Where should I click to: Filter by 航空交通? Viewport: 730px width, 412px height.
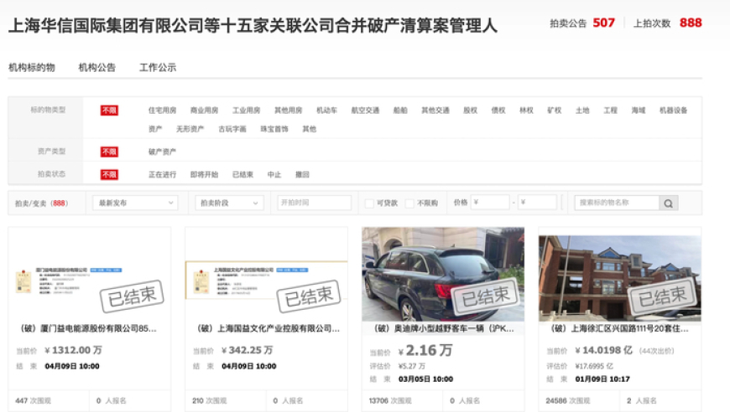coord(365,111)
